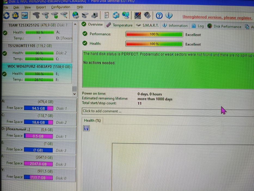Click the disk list scroll up arrow
Image resolution: width=254 pixels, height=191 pixels.
75,25
